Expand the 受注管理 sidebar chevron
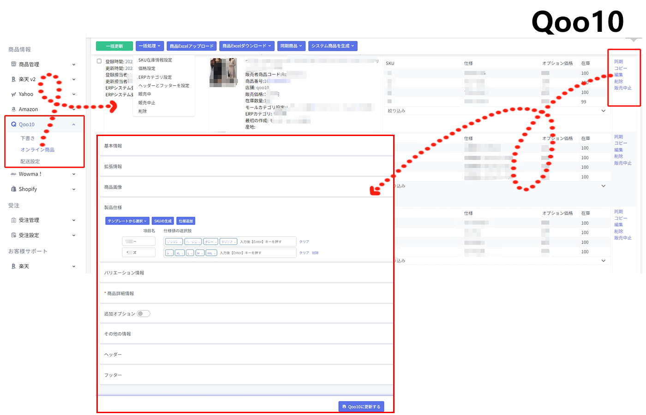646x415 pixels. (x=74, y=220)
